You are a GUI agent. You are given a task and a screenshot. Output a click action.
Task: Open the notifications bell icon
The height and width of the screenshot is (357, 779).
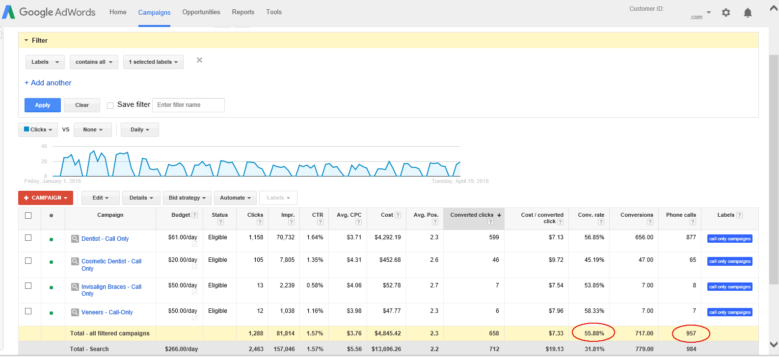[748, 13]
